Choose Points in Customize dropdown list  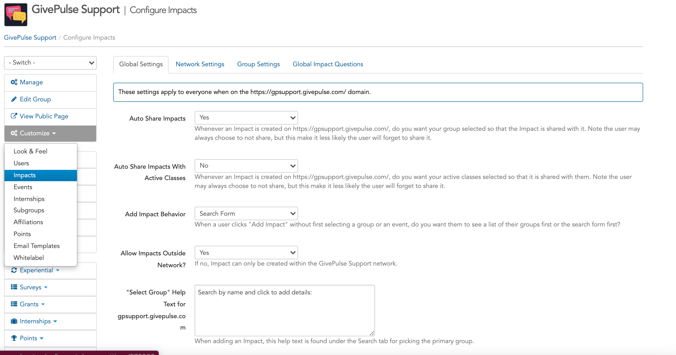[41, 234]
